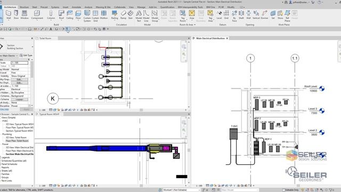Click the Show work plane tool
Screen dimensions: 341x192
pyautogui.click(x=280, y=15)
